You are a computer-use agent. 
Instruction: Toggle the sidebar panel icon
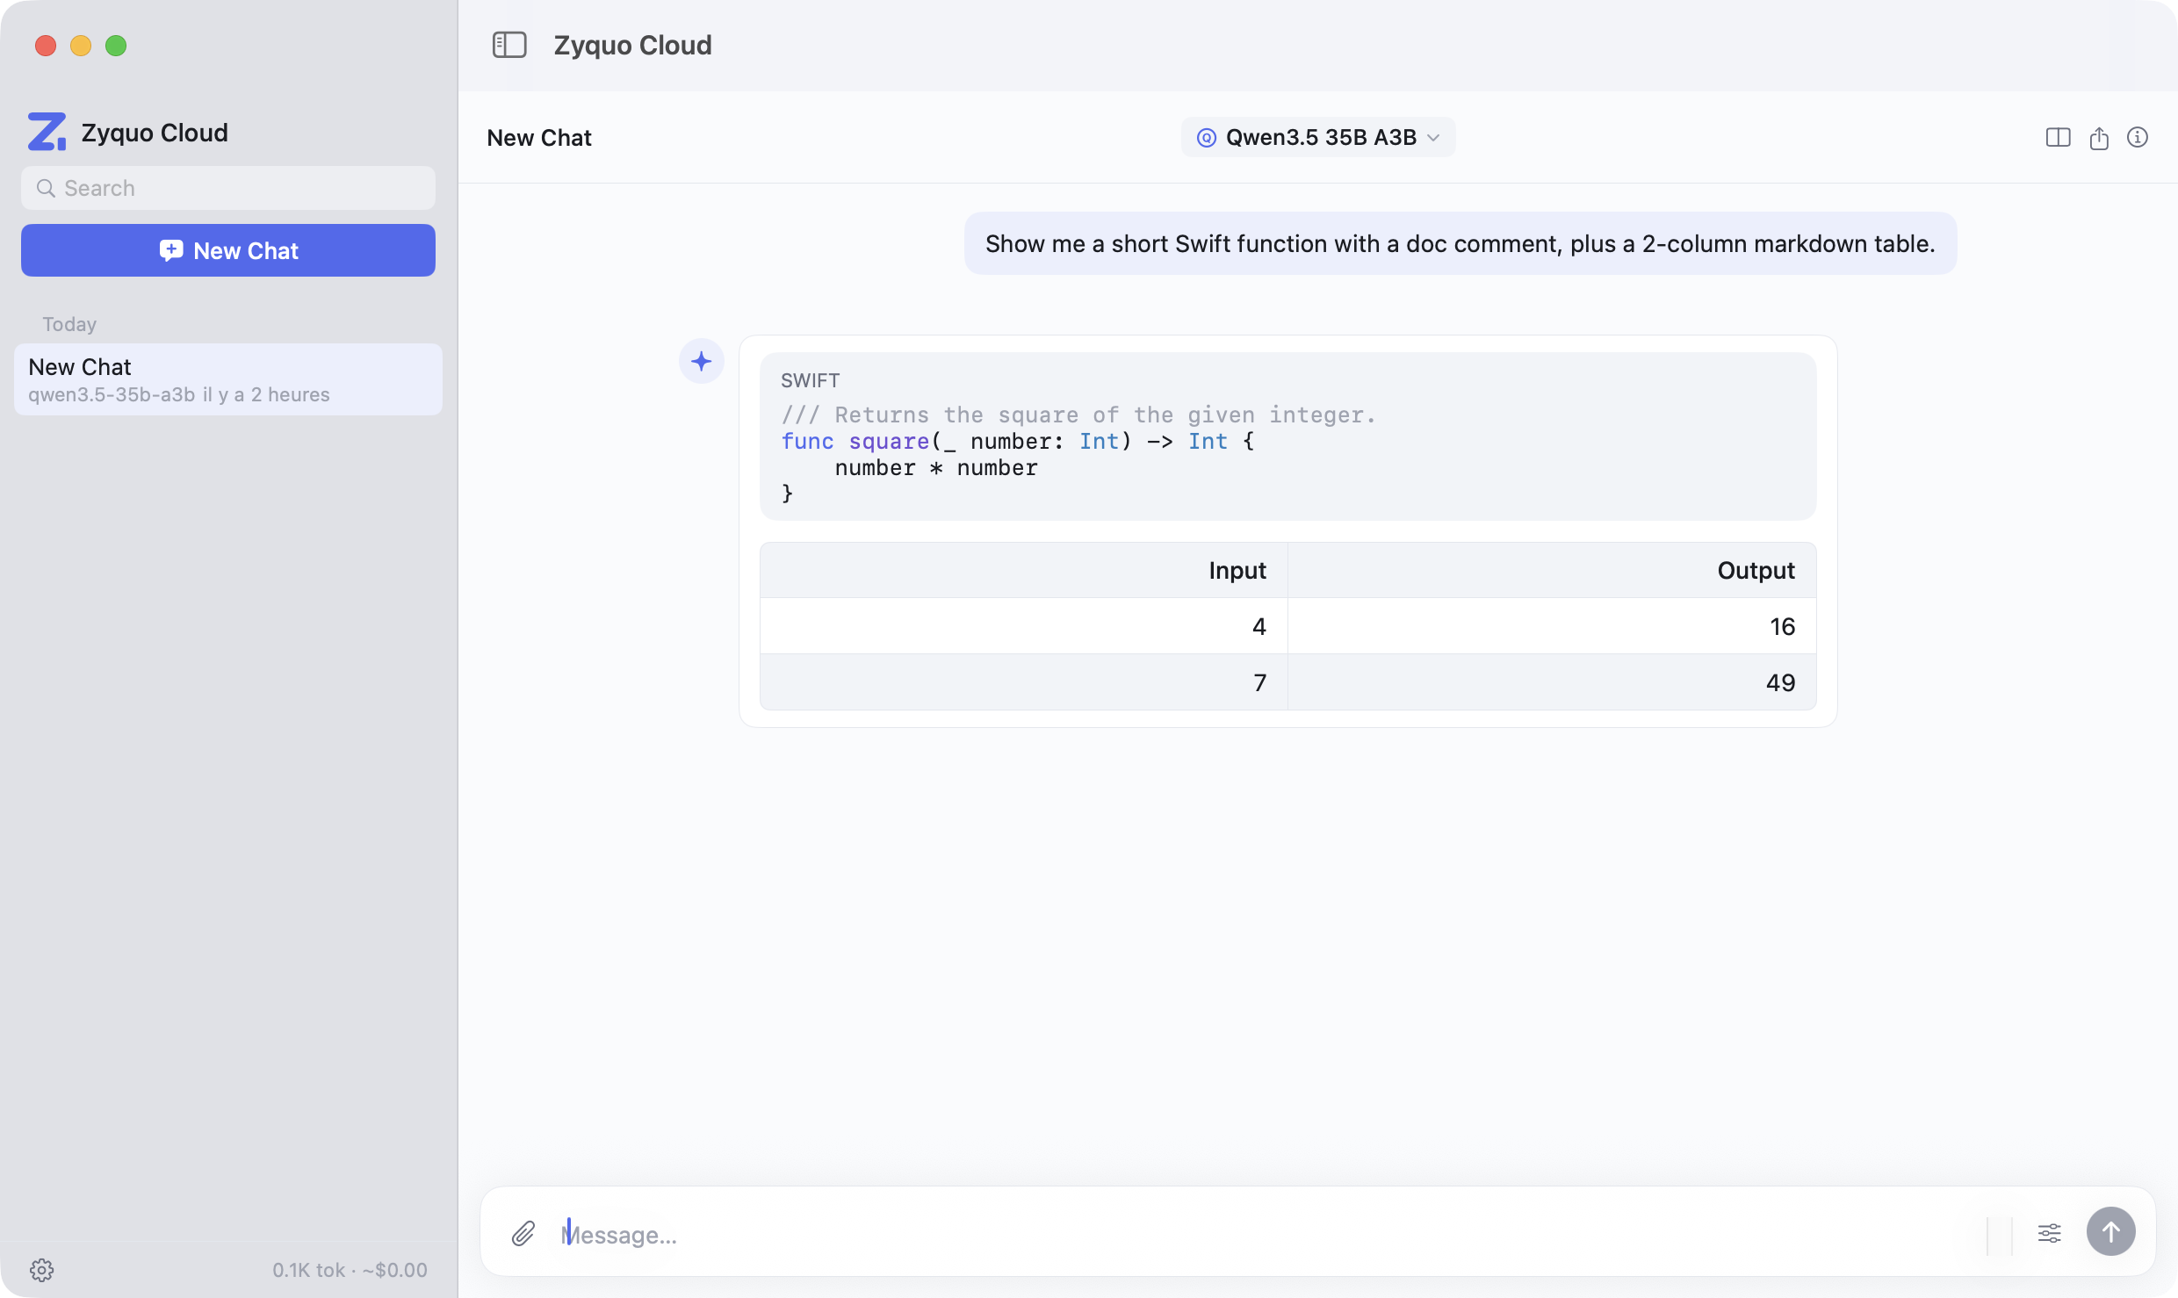point(509,45)
